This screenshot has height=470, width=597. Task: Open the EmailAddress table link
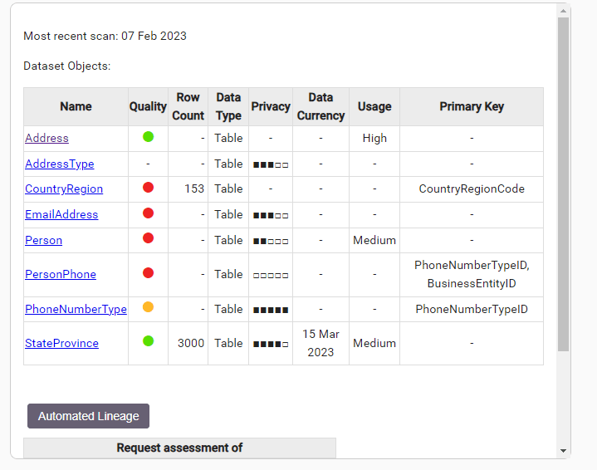click(x=61, y=215)
